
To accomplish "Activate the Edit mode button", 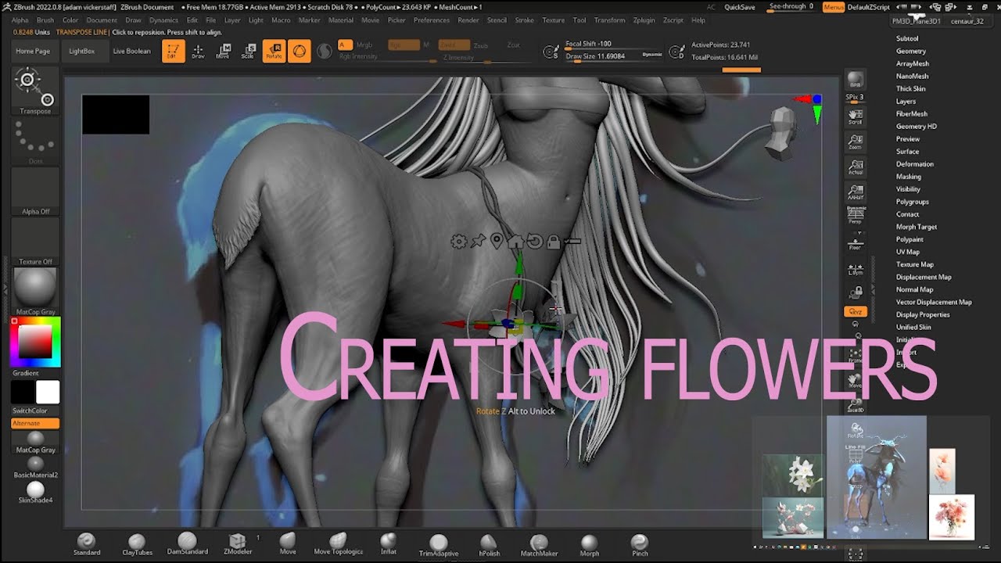I will 174,51.
